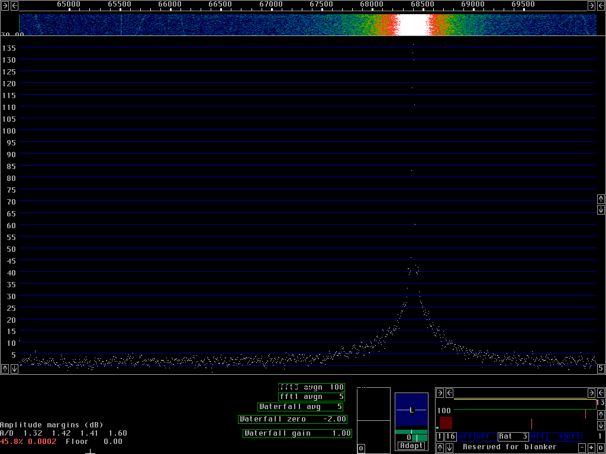
Task: Click the left arrow at the frequency scale's right end
Action: click(x=601, y=5)
